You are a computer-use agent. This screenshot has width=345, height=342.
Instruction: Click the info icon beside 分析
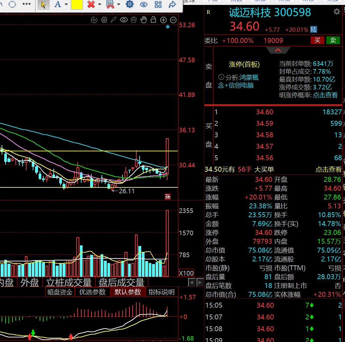pos(221,77)
